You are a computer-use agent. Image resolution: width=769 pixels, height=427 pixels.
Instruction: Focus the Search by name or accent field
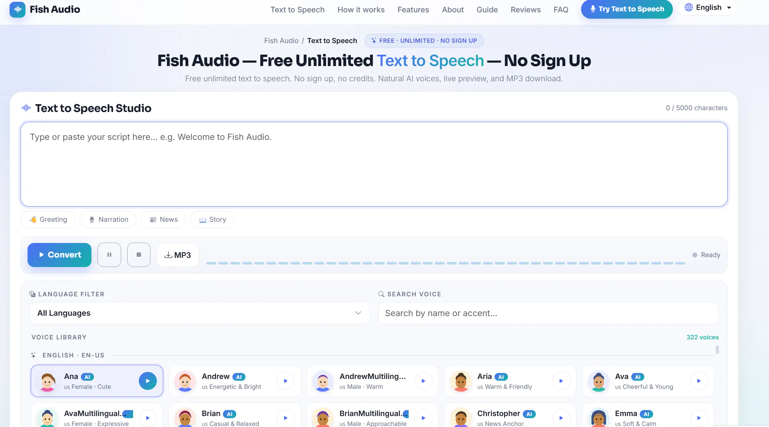(x=548, y=313)
